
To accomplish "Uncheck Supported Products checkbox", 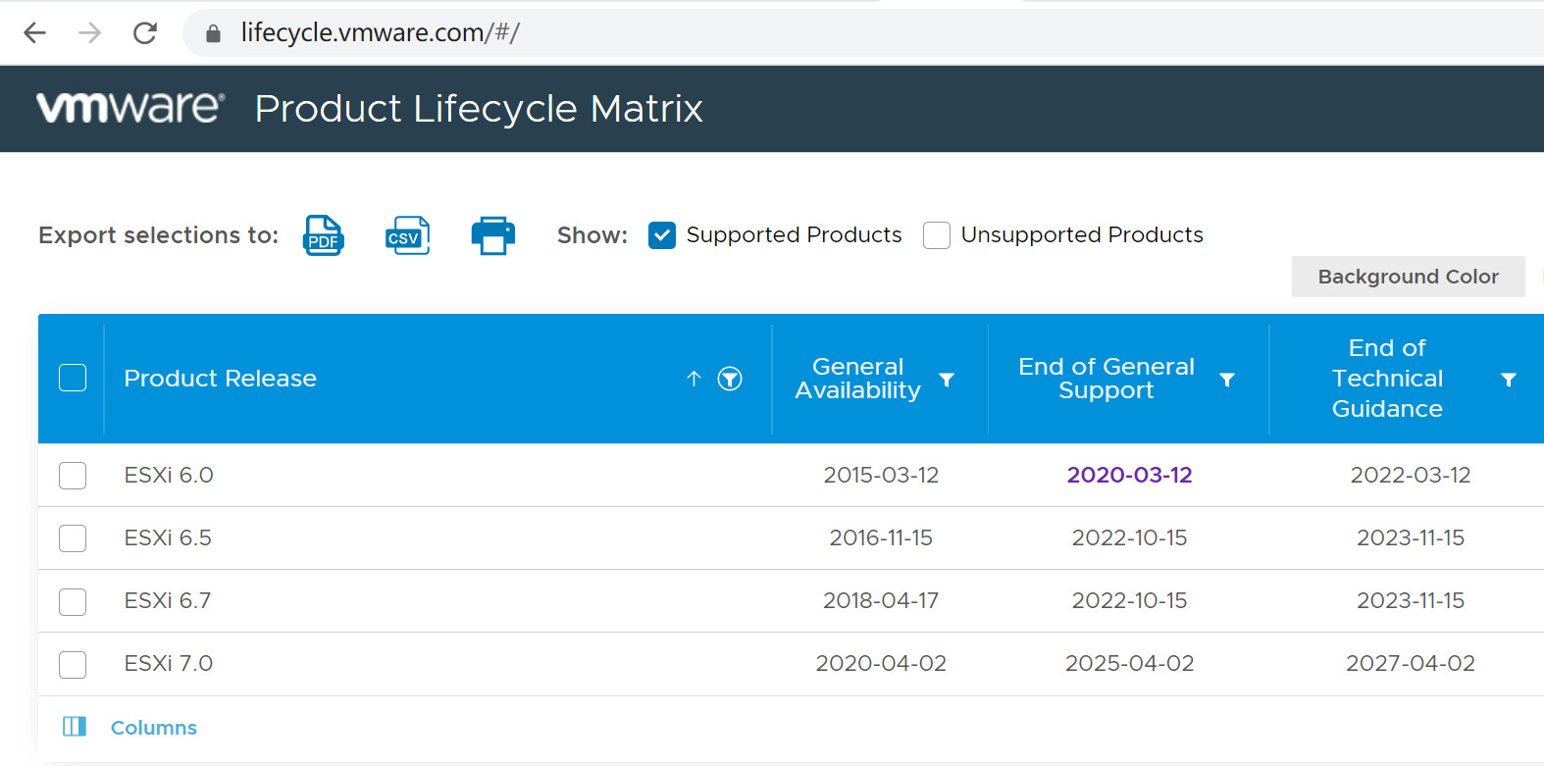I will (662, 235).
